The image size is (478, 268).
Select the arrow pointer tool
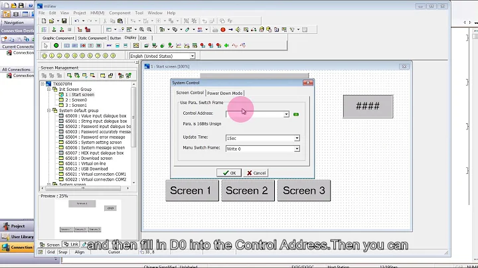tap(46, 46)
